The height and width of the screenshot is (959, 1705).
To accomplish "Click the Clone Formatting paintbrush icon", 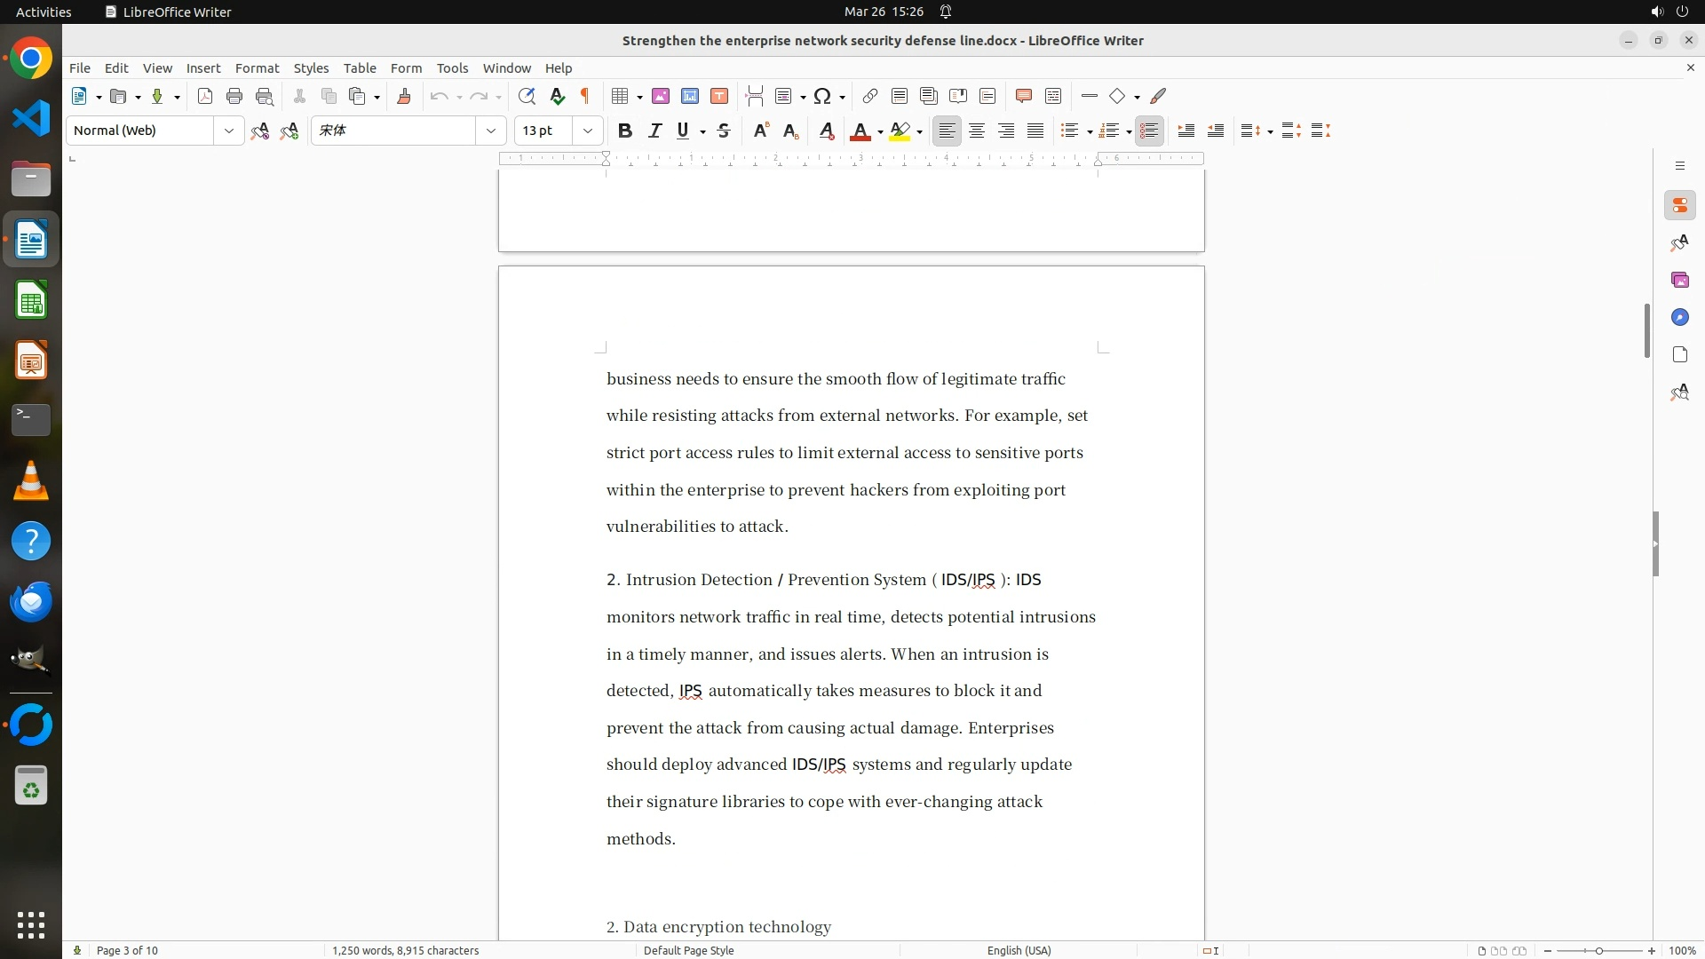I will [x=404, y=96].
